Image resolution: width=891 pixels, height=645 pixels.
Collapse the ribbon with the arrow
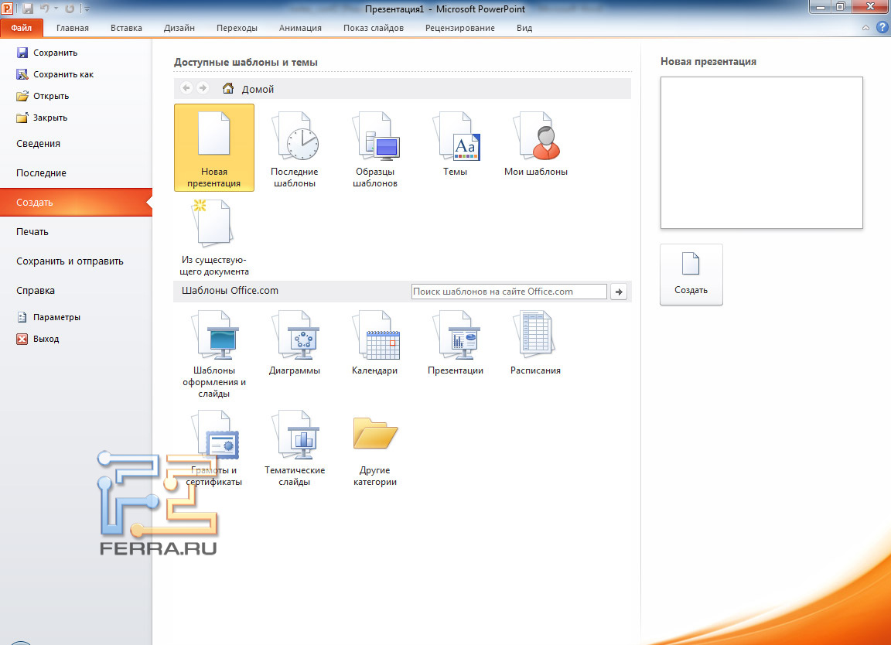(865, 28)
